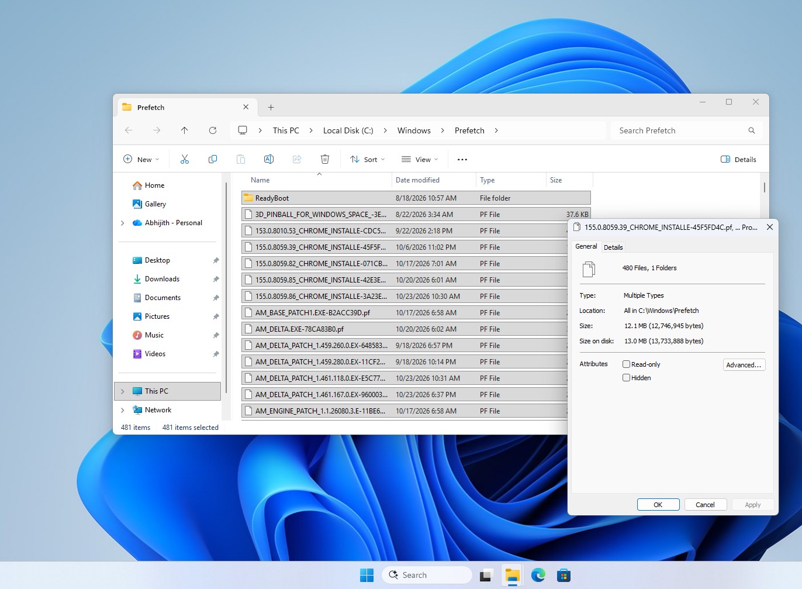Click the taskbar Search box
Viewport: 802px width, 589px height.
coord(427,575)
